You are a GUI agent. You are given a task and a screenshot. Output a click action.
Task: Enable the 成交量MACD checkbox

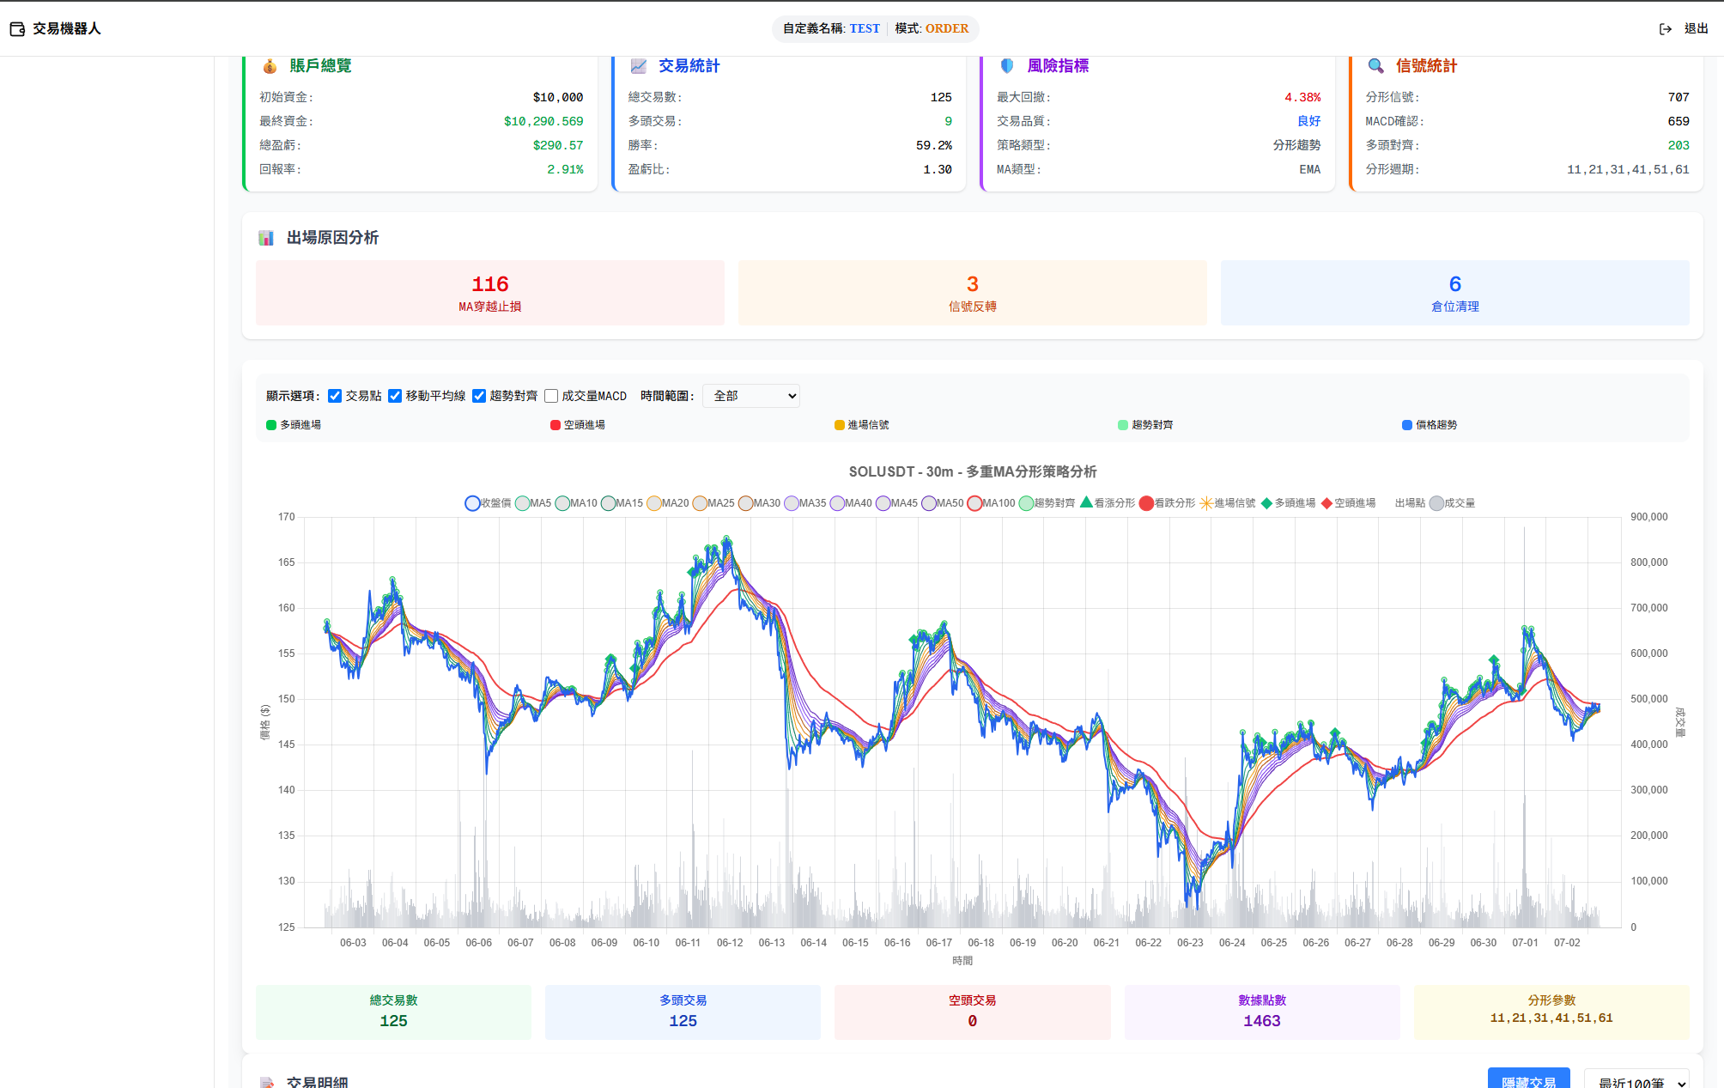pos(551,396)
